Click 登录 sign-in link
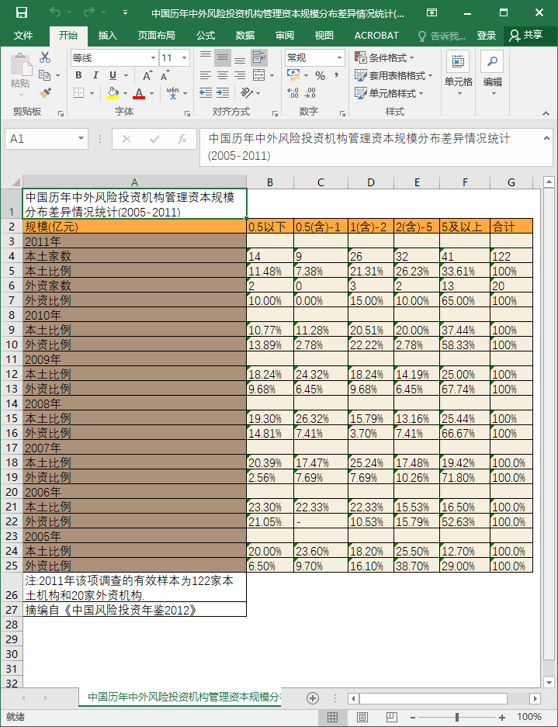This screenshot has width=558, height=727. [486, 36]
